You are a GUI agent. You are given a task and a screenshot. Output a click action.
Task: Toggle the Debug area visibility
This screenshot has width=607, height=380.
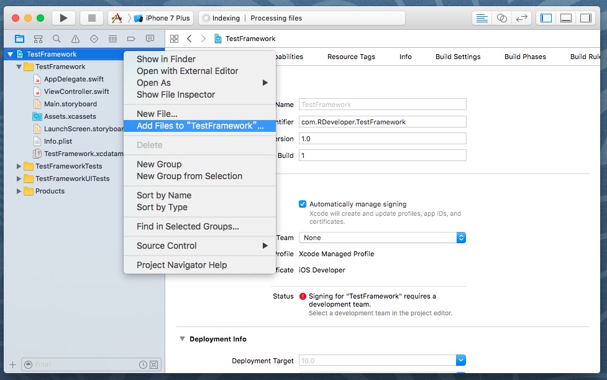point(565,18)
